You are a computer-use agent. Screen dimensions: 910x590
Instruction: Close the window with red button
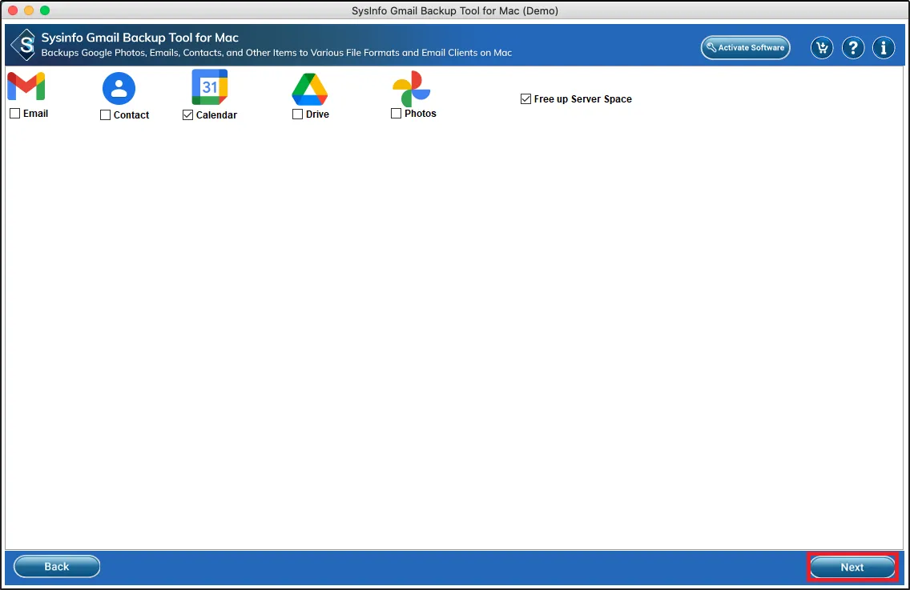click(13, 10)
